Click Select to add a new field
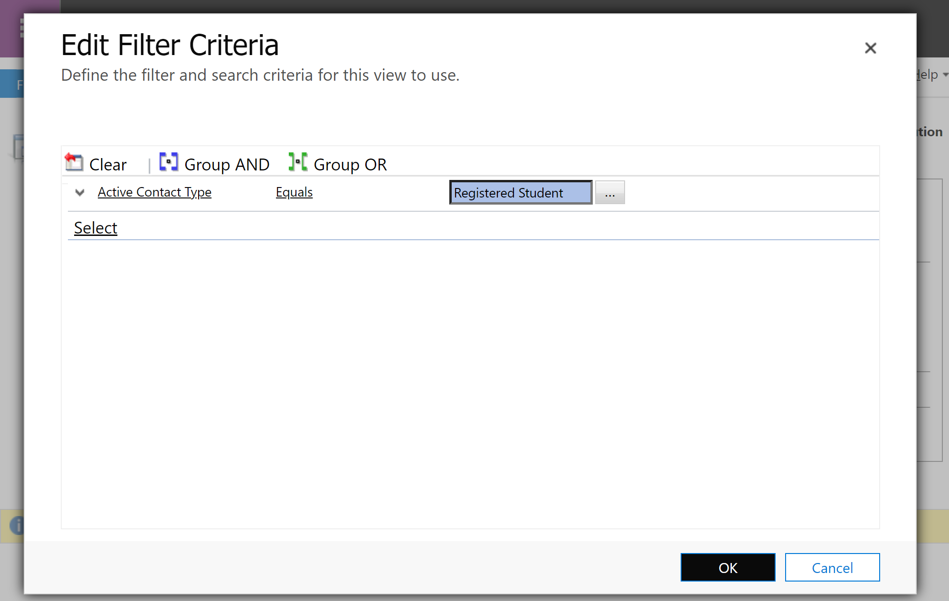Screen dimensions: 949x601 pyautogui.click(x=95, y=228)
